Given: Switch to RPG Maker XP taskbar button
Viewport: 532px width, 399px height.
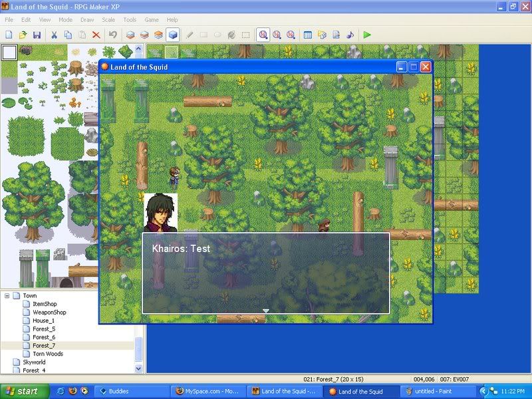Looking at the screenshot, I should coord(285,391).
